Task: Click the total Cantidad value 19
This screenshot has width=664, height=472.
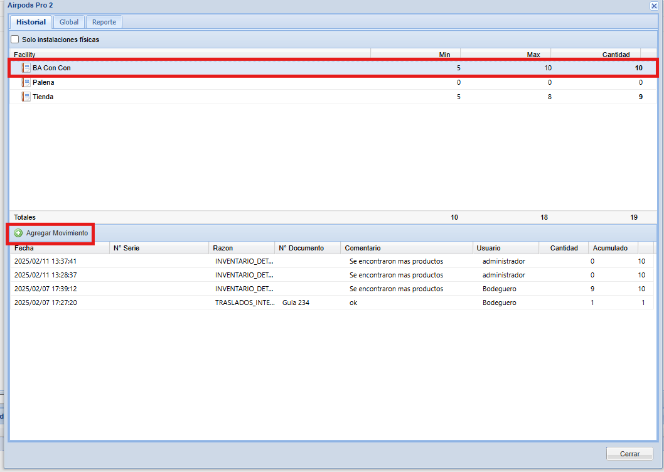Action: pyautogui.click(x=634, y=217)
